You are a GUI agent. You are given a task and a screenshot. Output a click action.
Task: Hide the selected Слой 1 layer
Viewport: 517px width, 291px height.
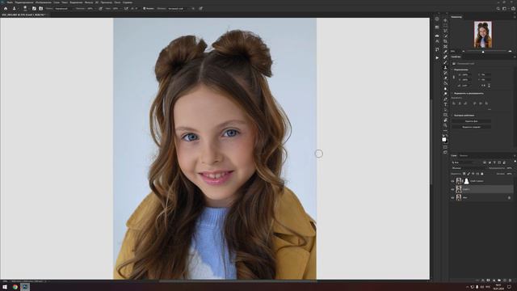pyautogui.click(x=452, y=189)
